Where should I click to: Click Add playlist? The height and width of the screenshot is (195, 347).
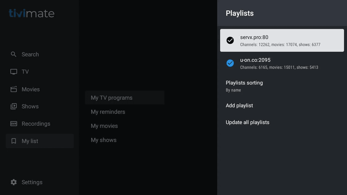[x=239, y=106]
